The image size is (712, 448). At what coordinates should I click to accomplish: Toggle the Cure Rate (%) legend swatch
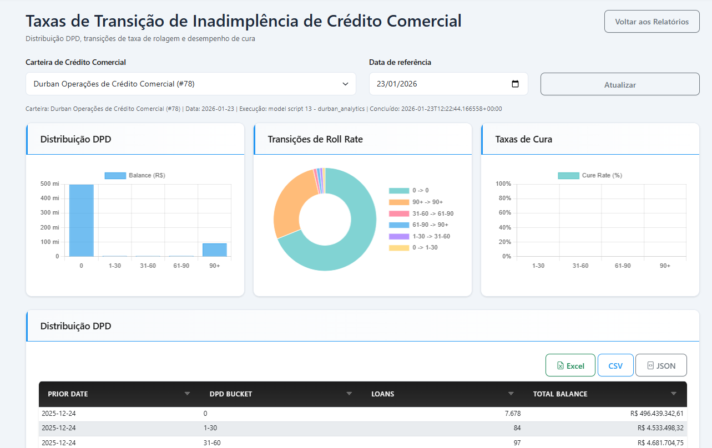tap(568, 175)
